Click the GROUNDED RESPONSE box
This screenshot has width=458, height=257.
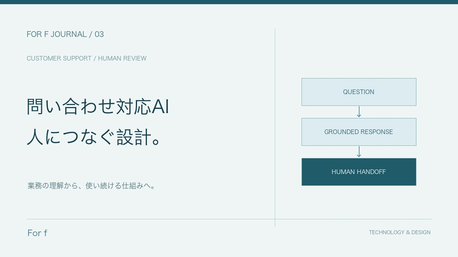359,132
